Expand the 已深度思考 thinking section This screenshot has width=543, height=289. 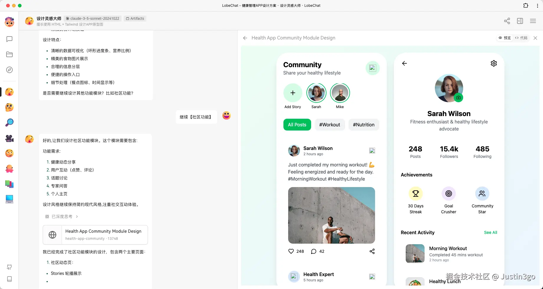[62, 217]
